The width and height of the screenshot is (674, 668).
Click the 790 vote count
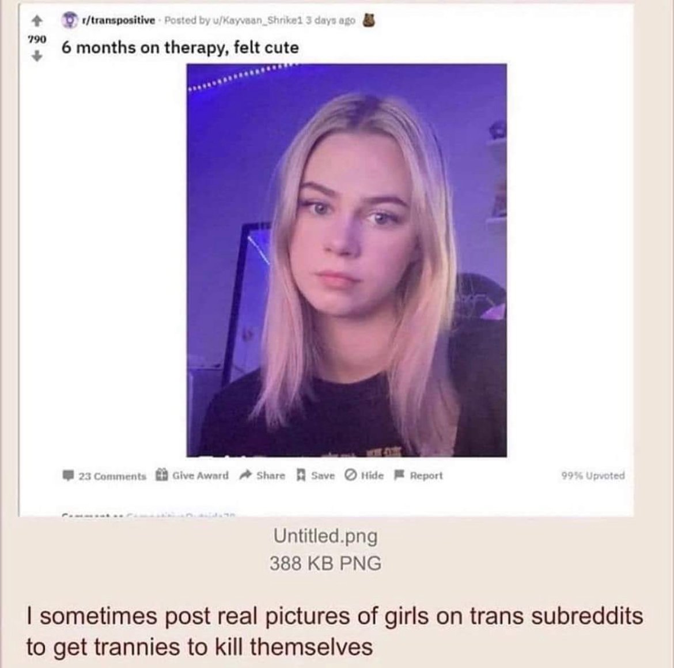coord(37,39)
